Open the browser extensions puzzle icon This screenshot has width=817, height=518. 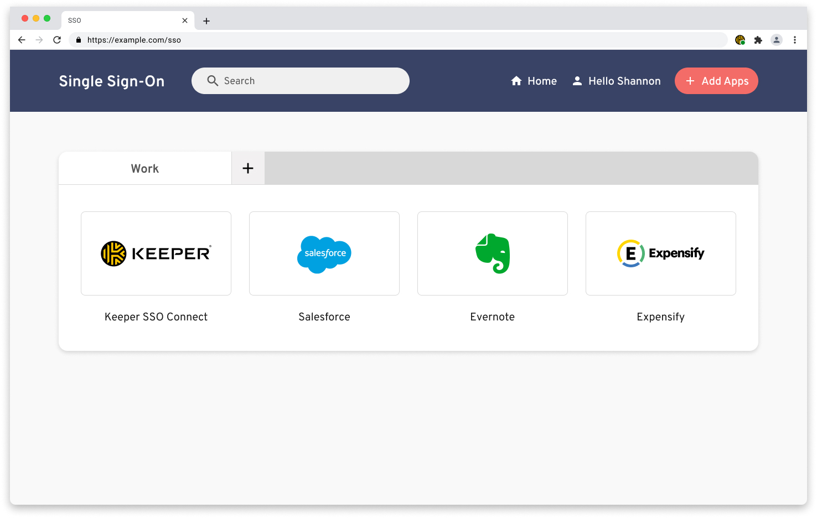click(x=758, y=40)
